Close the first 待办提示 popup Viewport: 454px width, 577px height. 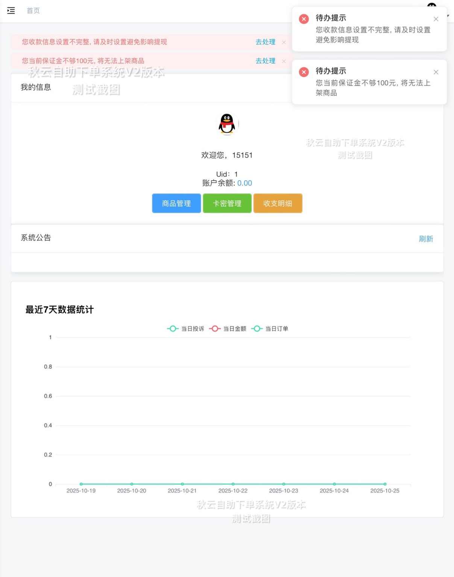[x=436, y=19]
